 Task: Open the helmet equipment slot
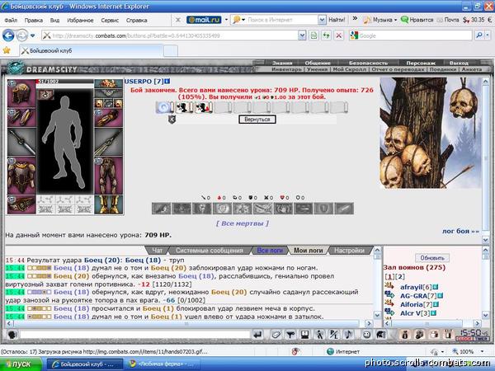tap(21, 92)
